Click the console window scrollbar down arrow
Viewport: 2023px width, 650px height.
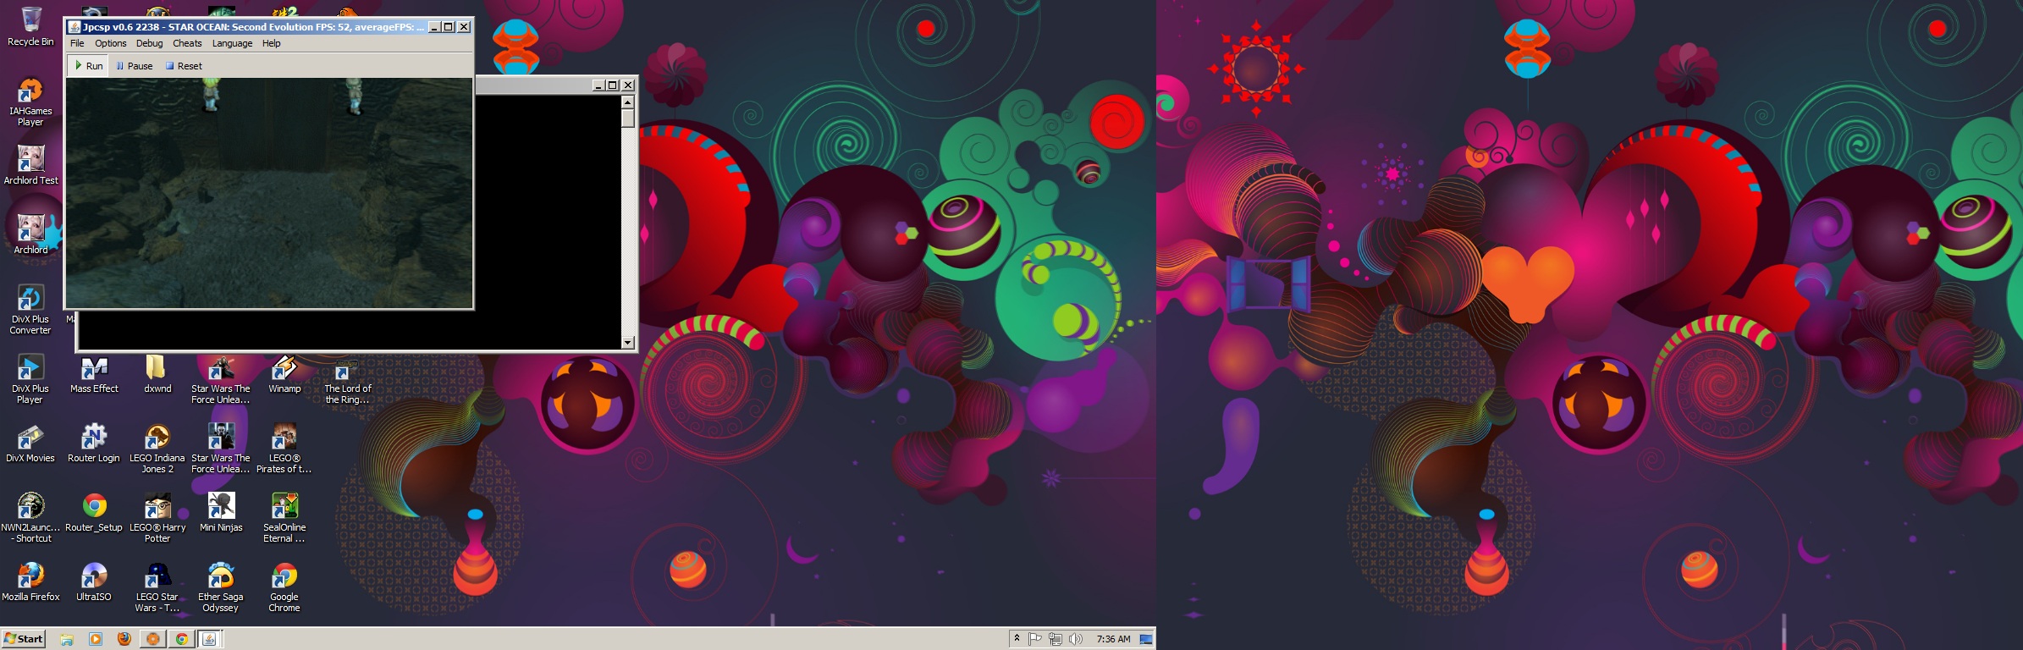click(627, 343)
